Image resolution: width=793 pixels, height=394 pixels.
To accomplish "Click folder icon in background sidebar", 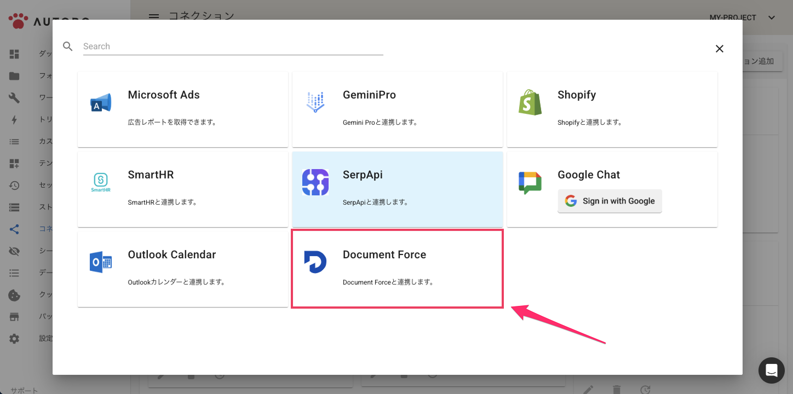I will (x=14, y=76).
